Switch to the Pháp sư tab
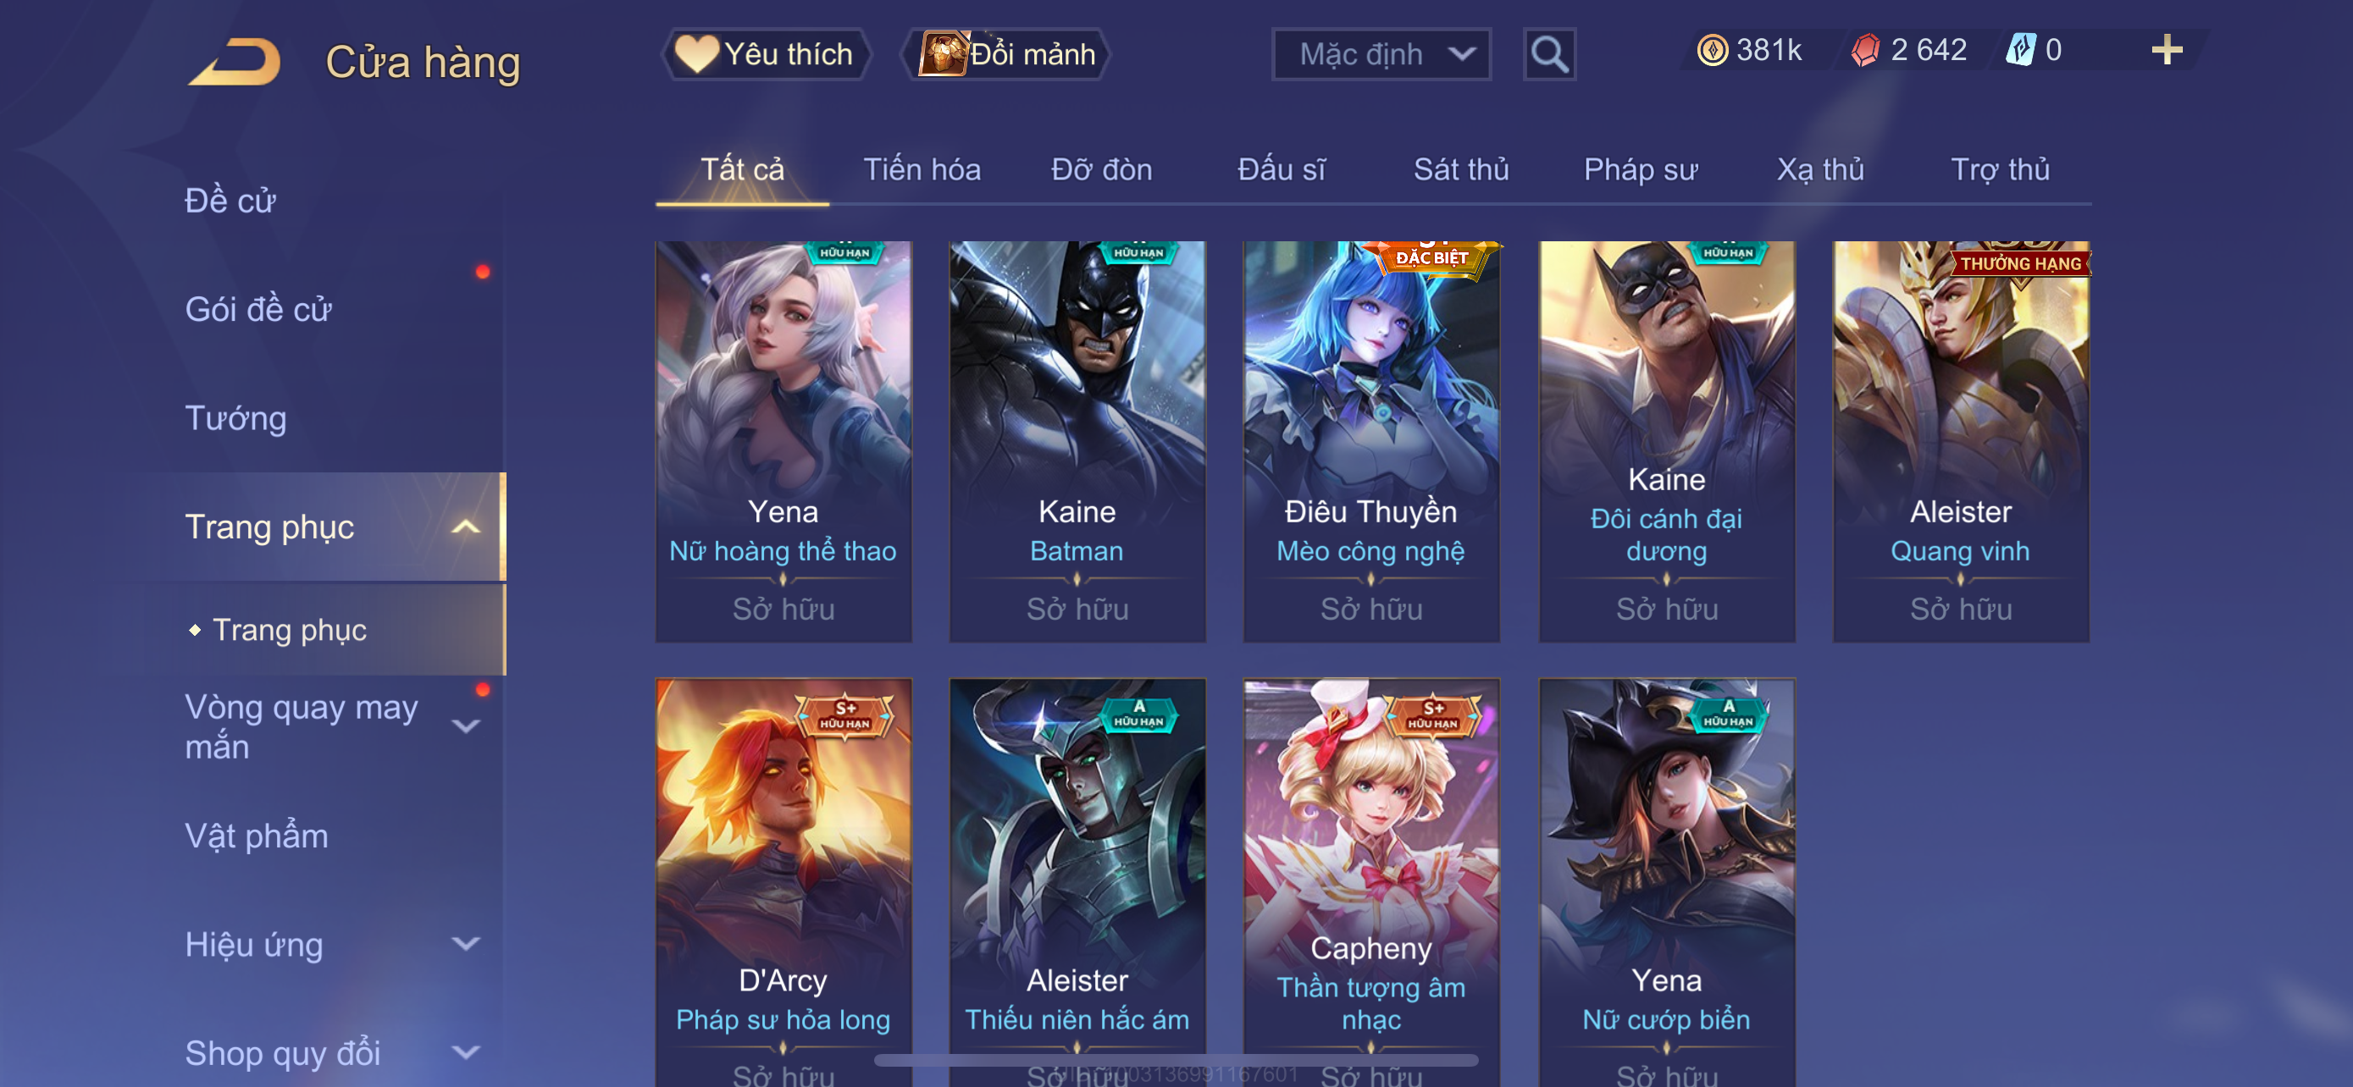Screen dimensions: 2353x1087 [1640, 170]
